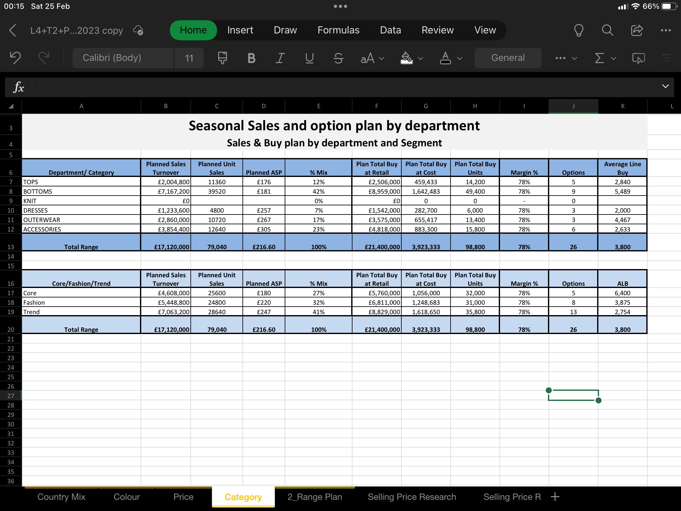The image size is (681, 511).
Task: Toggle Bold formatting
Action: click(x=251, y=58)
